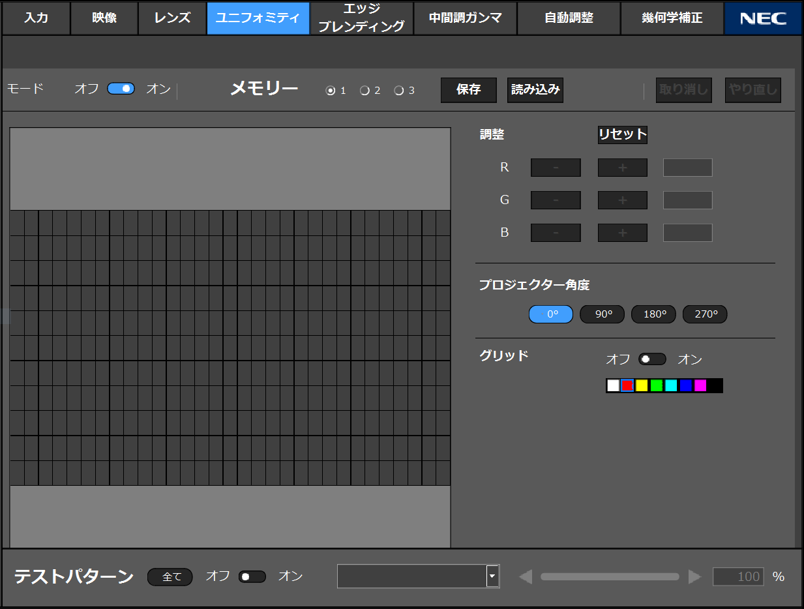Click the 保存 button
Screen dimensions: 804x609
tap(468, 90)
